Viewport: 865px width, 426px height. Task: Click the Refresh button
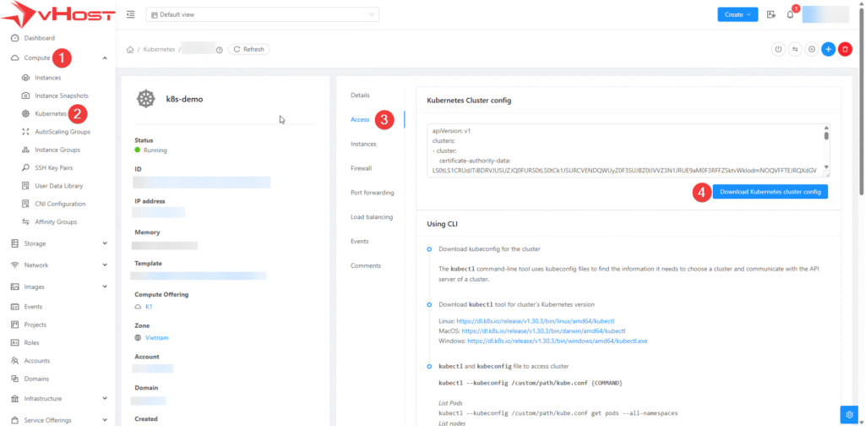point(248,50)
